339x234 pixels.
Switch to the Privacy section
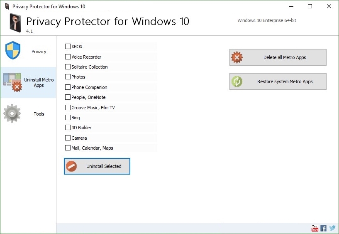pyautogui.click(x=28, y=52)
